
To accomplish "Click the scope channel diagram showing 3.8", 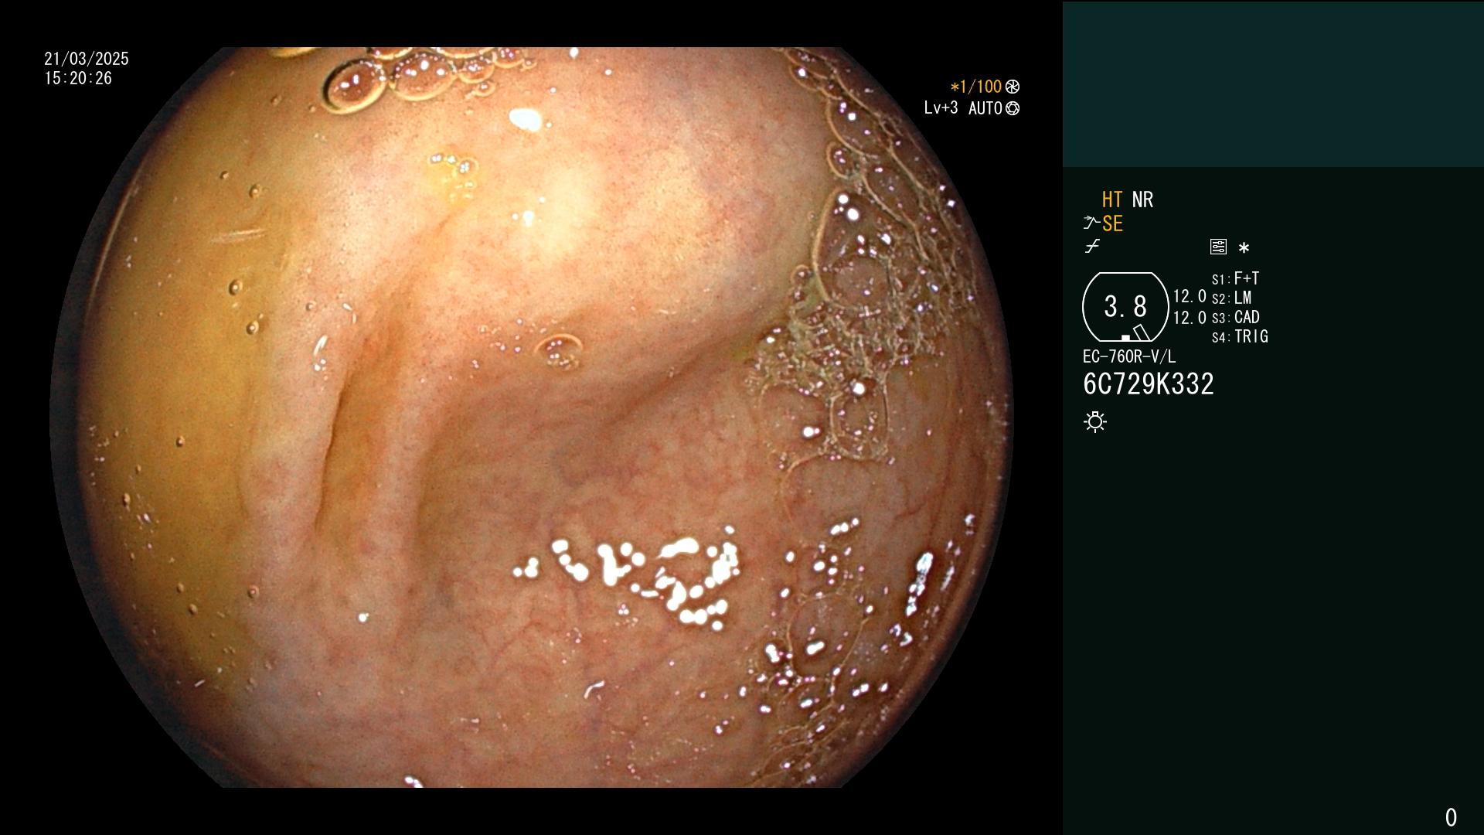I will tap(1125, 307).
